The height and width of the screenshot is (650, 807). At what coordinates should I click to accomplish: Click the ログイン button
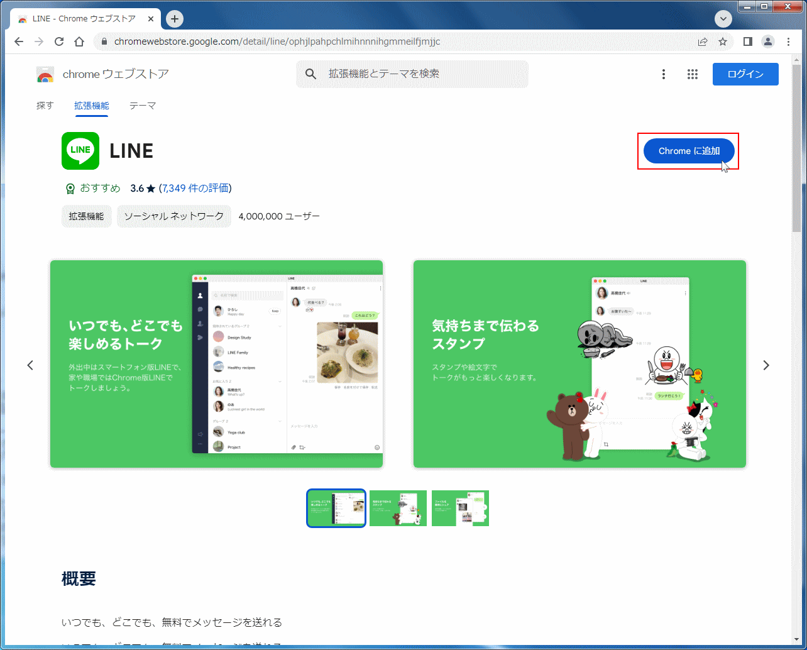745,74
